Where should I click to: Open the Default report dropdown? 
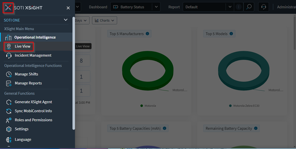tap(208, 7)
